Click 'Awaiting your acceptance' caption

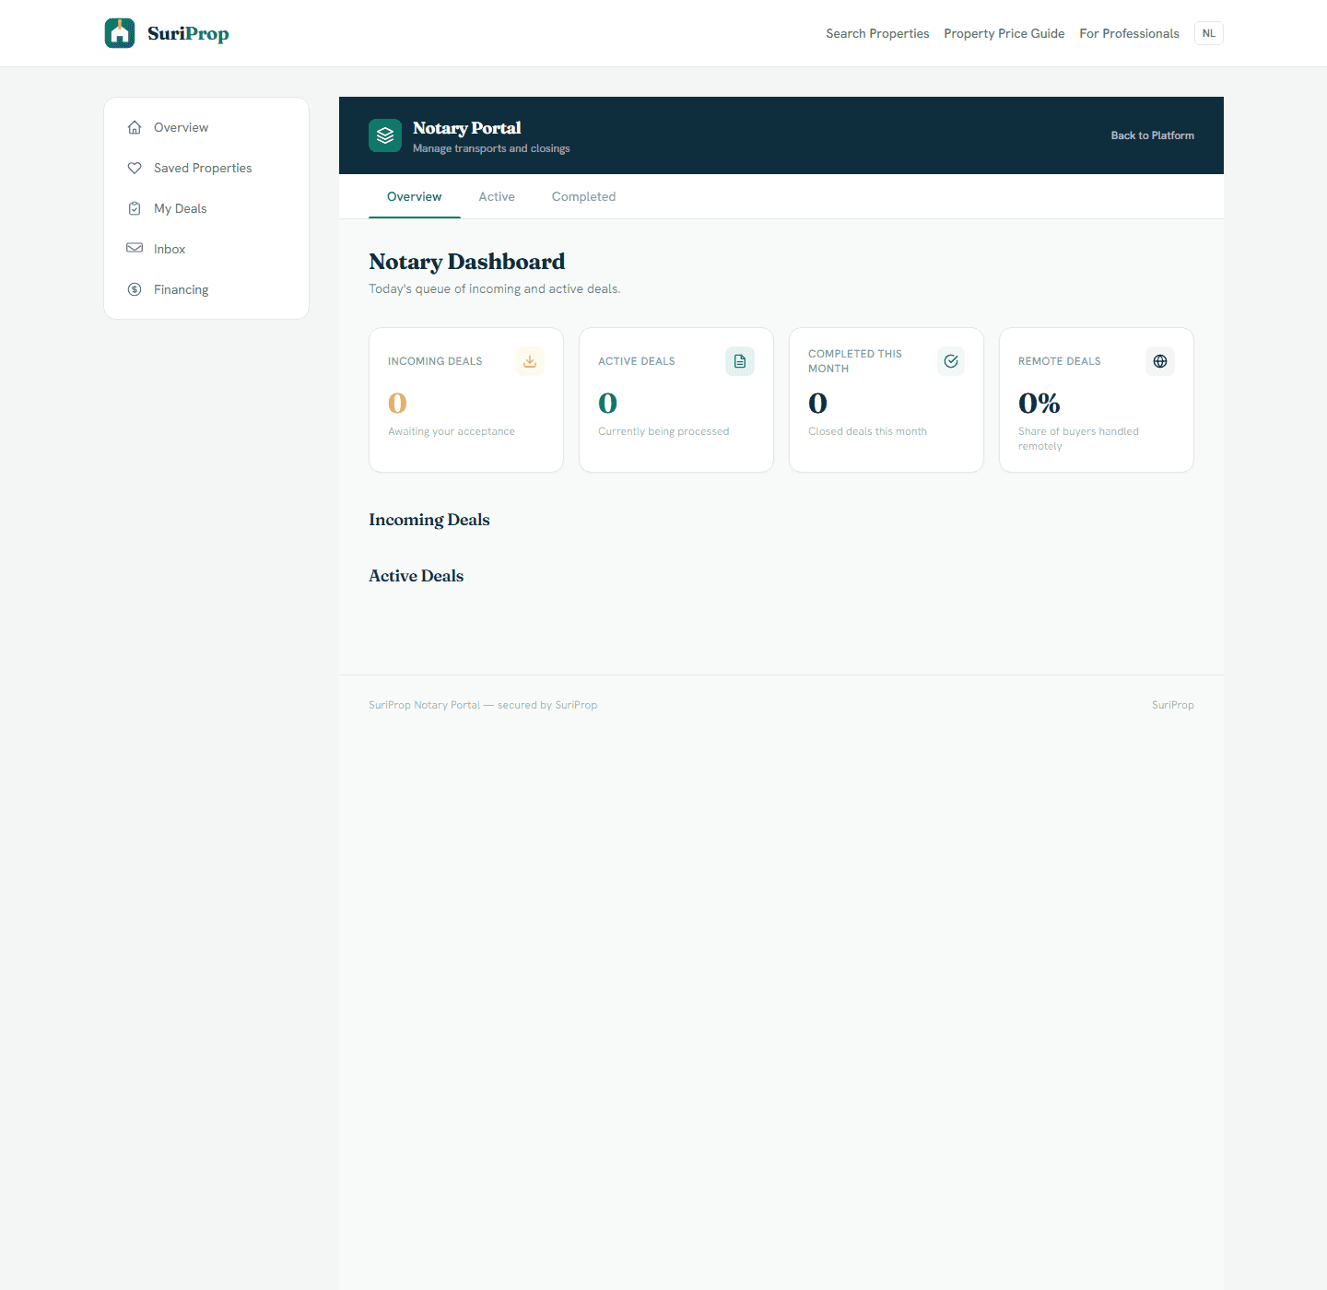452,431
